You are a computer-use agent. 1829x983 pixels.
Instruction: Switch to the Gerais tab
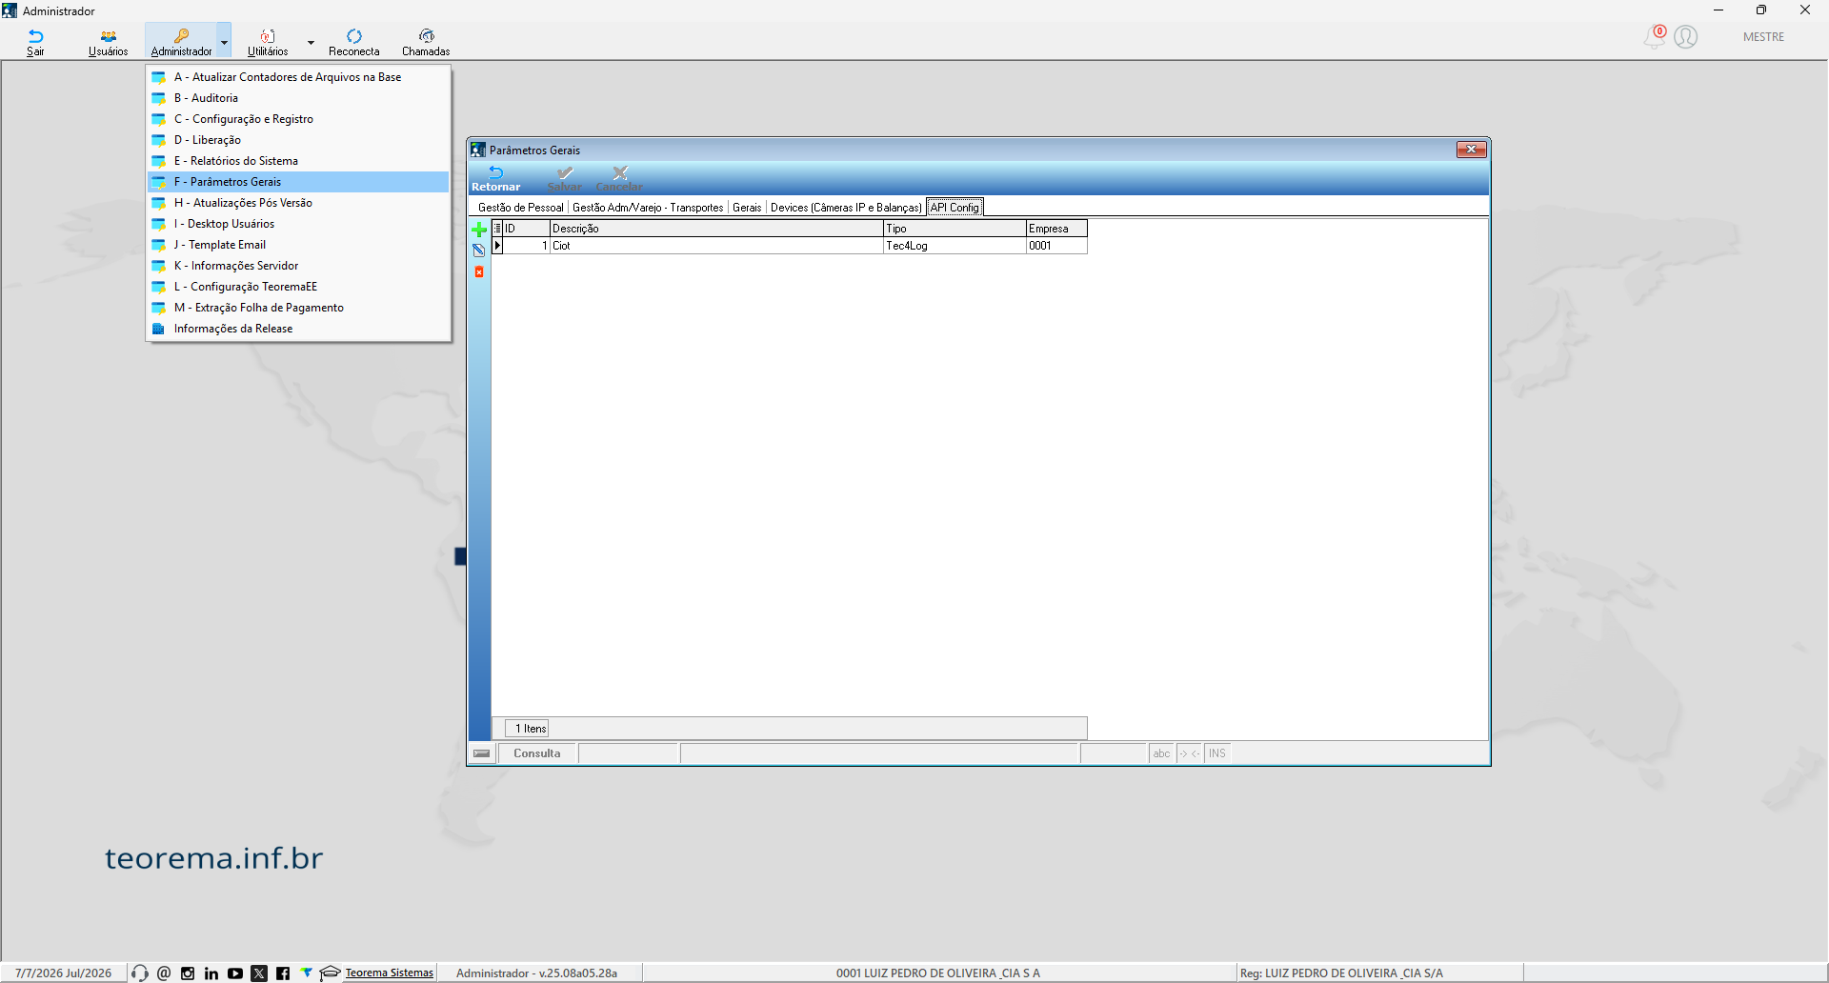747,208
